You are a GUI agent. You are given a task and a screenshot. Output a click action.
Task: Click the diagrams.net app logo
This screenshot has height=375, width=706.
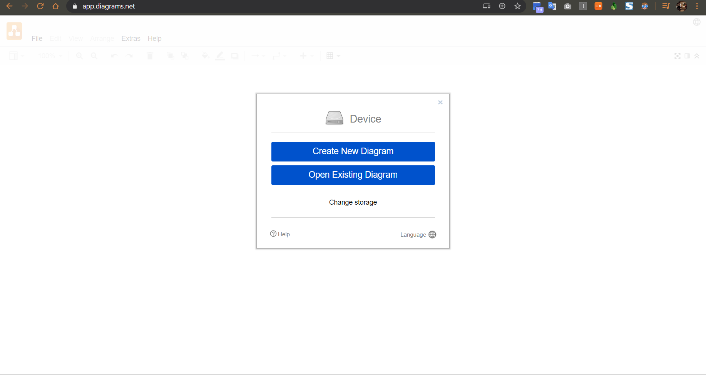coord(14,31)
